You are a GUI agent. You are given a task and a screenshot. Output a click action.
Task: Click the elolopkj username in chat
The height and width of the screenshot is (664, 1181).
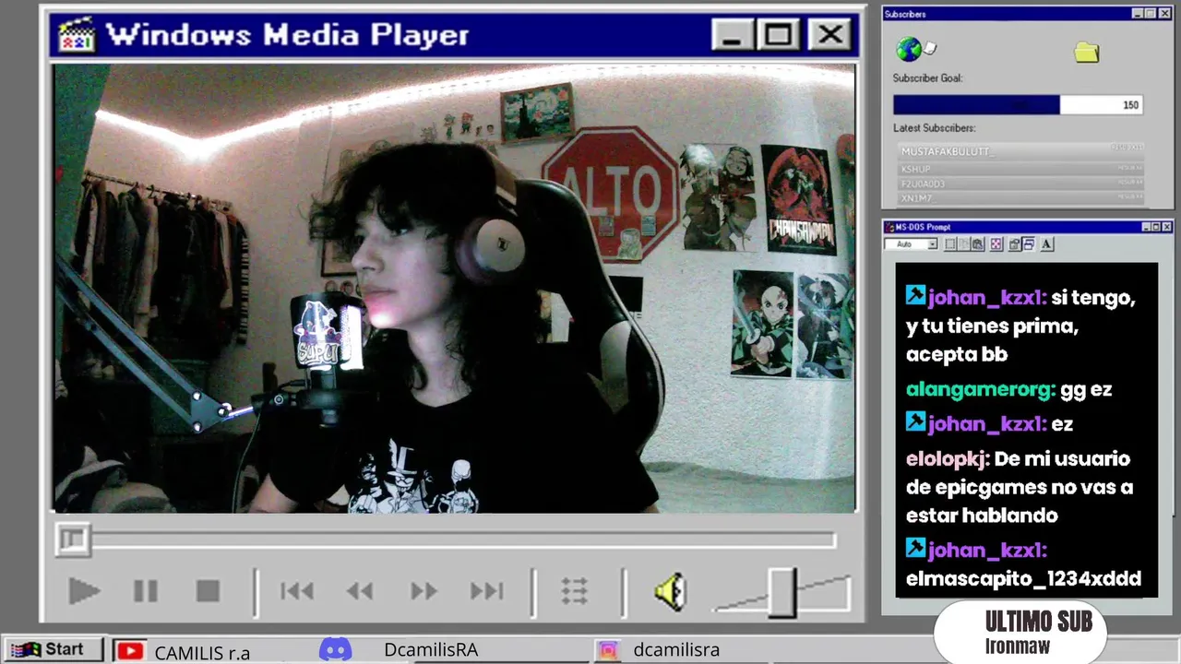click(x=948, y=458)
